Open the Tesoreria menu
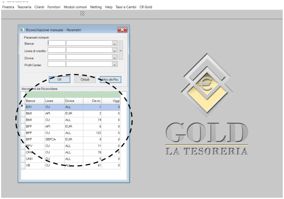 24,7
